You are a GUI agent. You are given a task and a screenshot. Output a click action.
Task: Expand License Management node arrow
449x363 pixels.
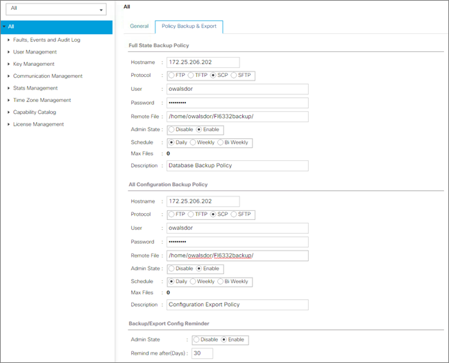pos(8,124)
